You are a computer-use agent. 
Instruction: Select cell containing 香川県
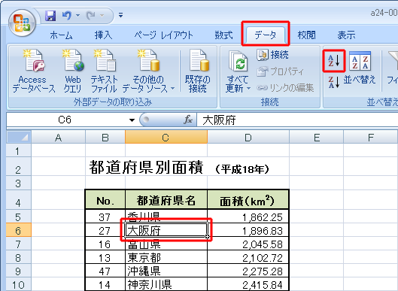click(x=166, y=217)
